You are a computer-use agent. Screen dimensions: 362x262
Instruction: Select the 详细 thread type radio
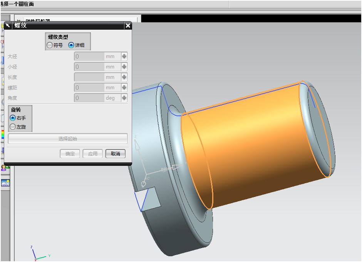71,45
